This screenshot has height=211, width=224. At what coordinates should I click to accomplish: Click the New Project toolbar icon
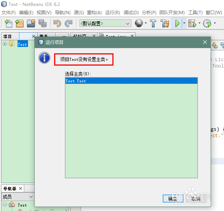tap(19, 23)
